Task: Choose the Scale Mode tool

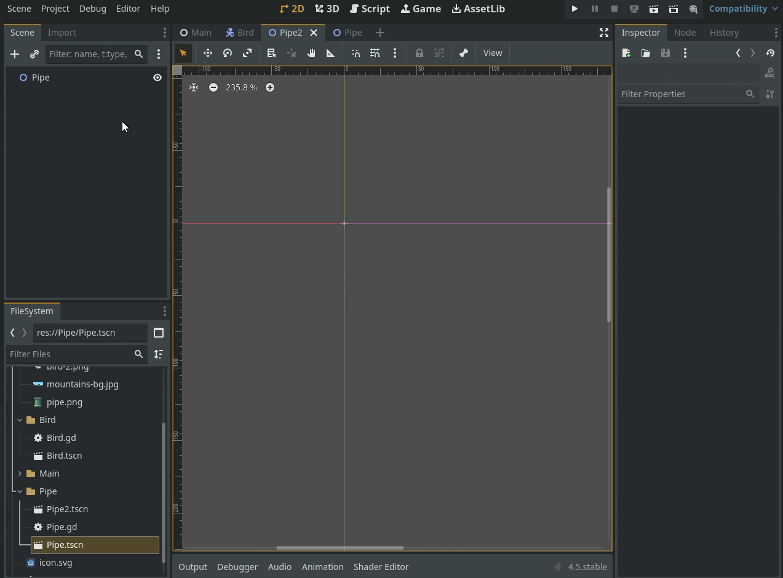Action: [247, 53]
